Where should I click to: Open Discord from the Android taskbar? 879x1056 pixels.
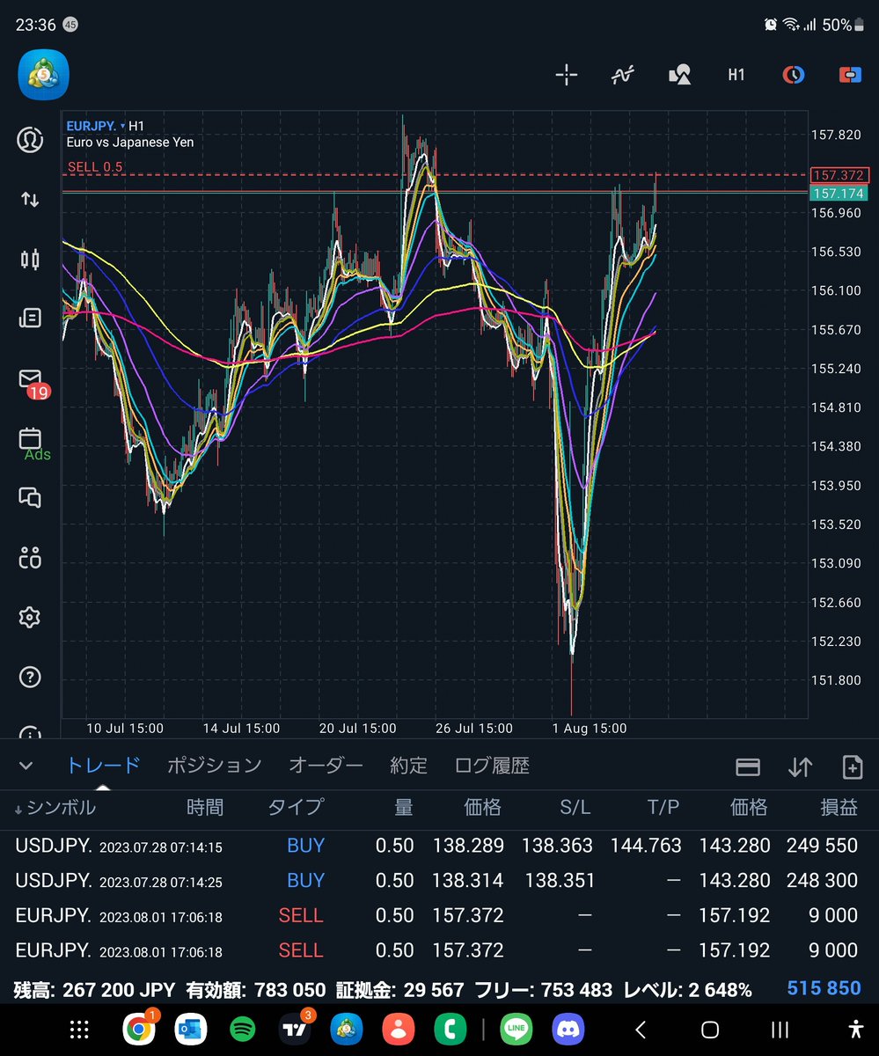click(568, 1029)
